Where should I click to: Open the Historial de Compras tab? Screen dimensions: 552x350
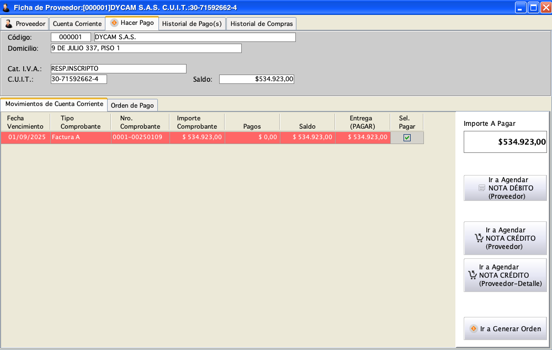pyautogui.click(x=261, y=24)
